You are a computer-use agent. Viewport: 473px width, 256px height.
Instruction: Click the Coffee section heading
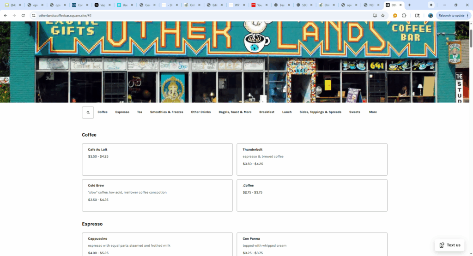pyautogui.click(x=89, y=135)
